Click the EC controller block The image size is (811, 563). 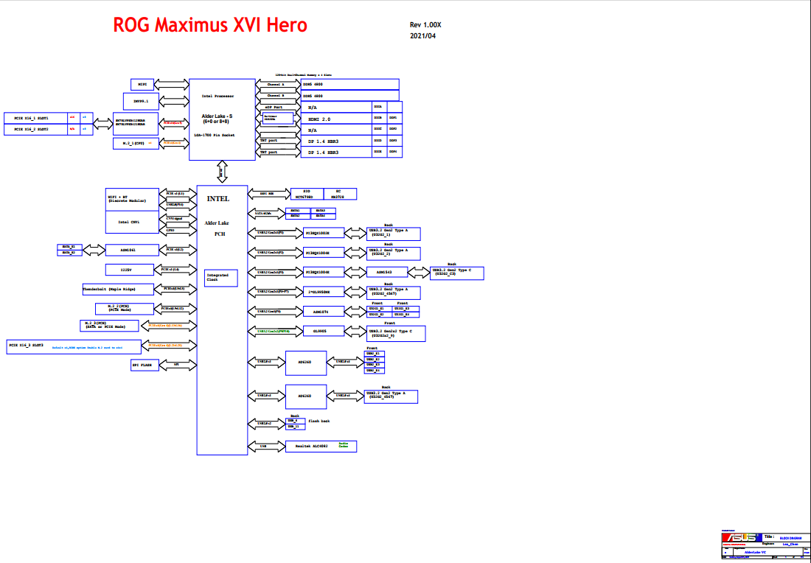tap(340, 194)
